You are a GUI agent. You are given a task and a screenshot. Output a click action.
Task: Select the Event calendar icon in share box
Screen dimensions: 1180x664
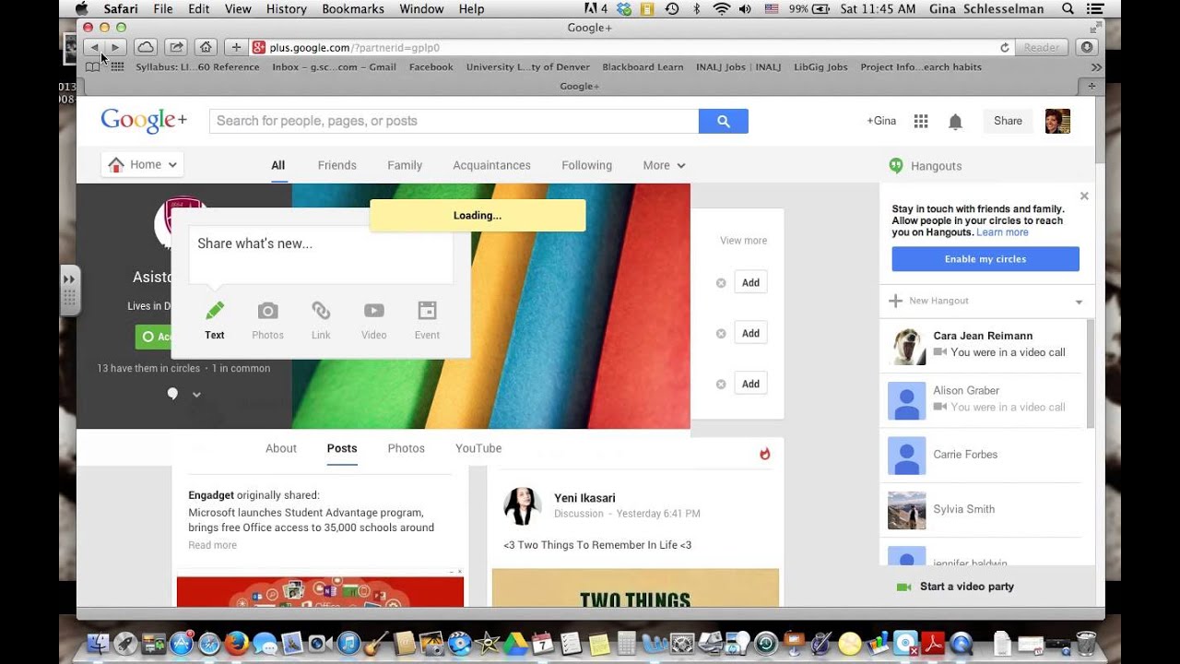pos(427,310)
